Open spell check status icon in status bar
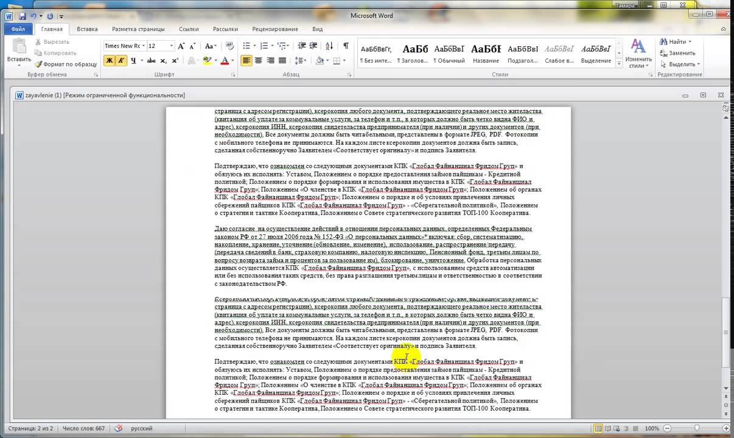The image size is (734, 438). [119, 428]
